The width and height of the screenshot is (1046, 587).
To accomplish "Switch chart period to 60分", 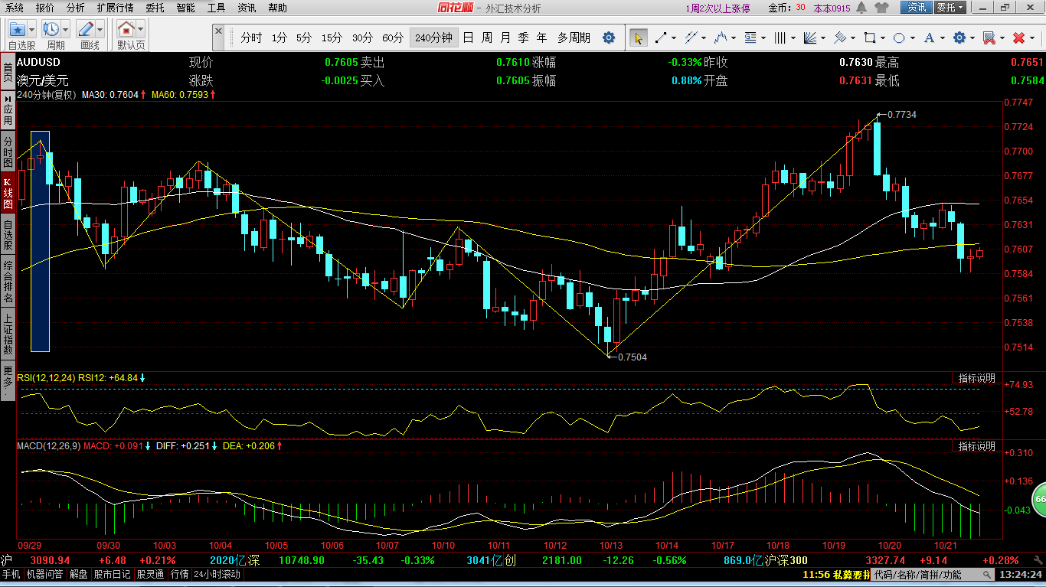I will tap(393, 38).
